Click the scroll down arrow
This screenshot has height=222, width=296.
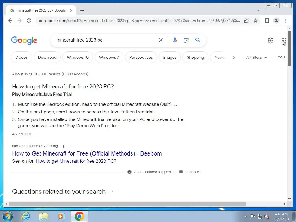[x=289, y=199]
